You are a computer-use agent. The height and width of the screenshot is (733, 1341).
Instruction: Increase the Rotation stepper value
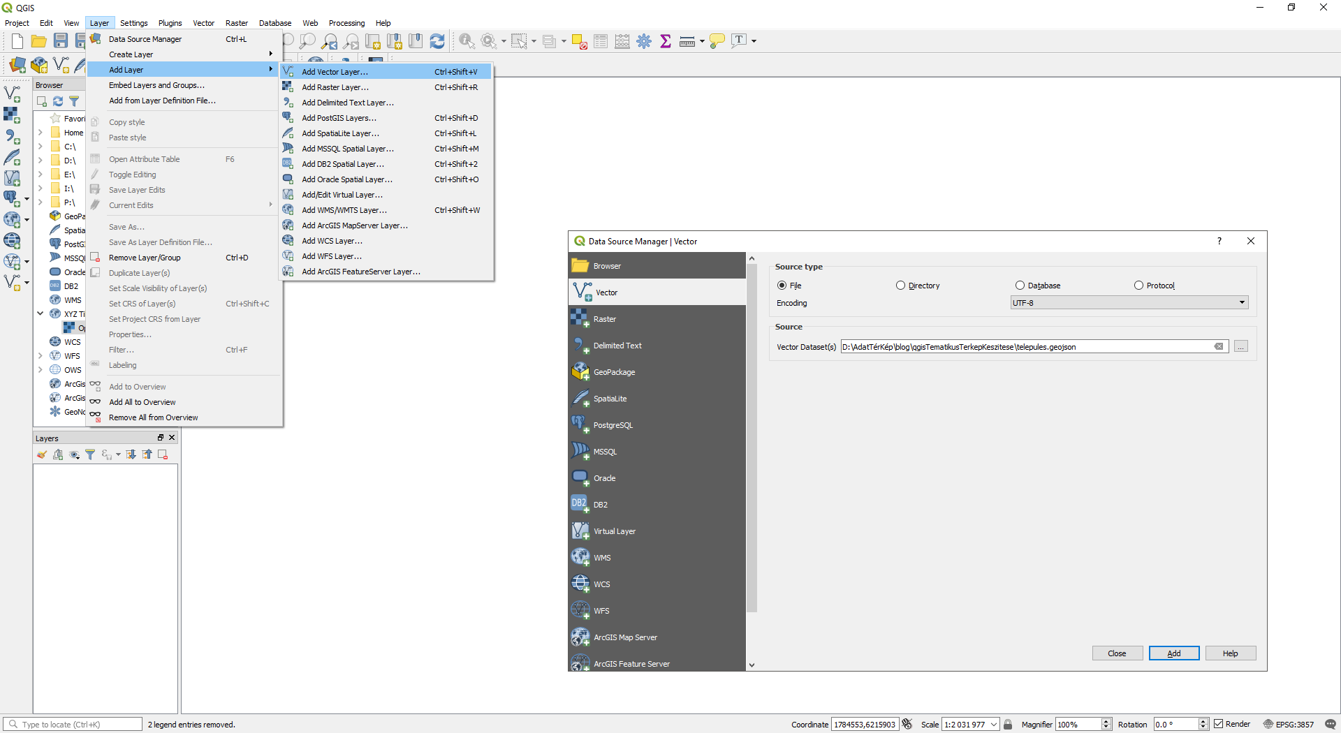(1203, 721)
